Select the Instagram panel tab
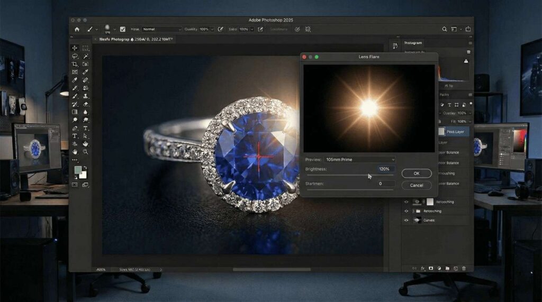Screen dimensions: 542x302 pyautogui.click(x=413, y=43)
